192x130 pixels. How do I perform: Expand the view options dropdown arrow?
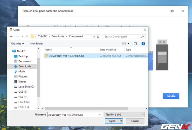pos(128,44)
